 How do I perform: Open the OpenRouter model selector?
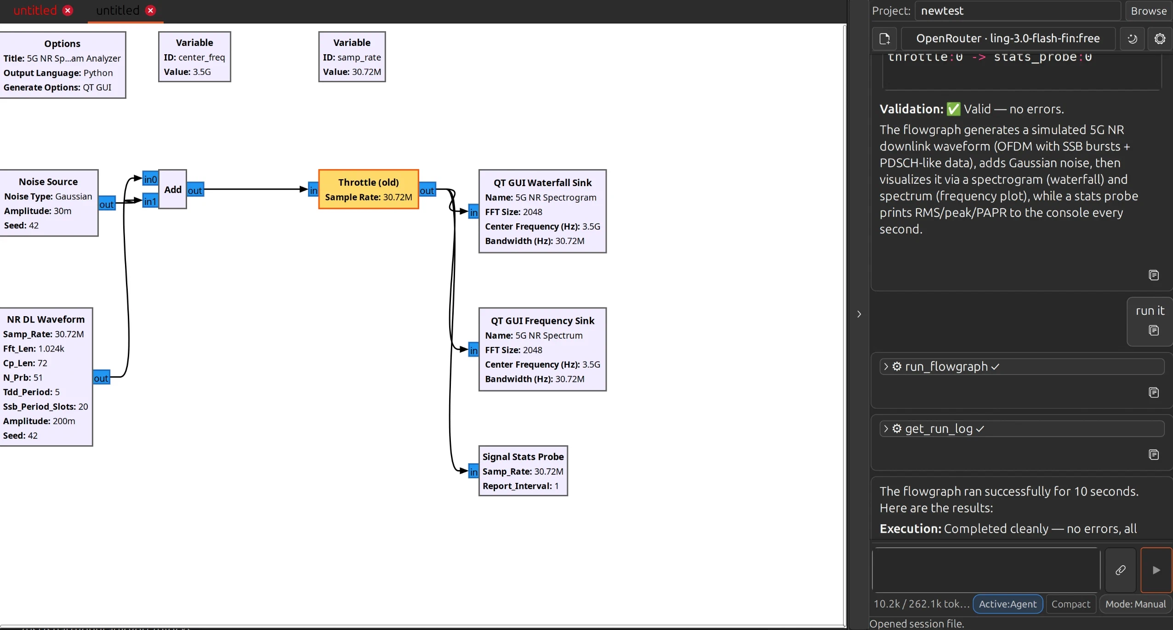1008,39
